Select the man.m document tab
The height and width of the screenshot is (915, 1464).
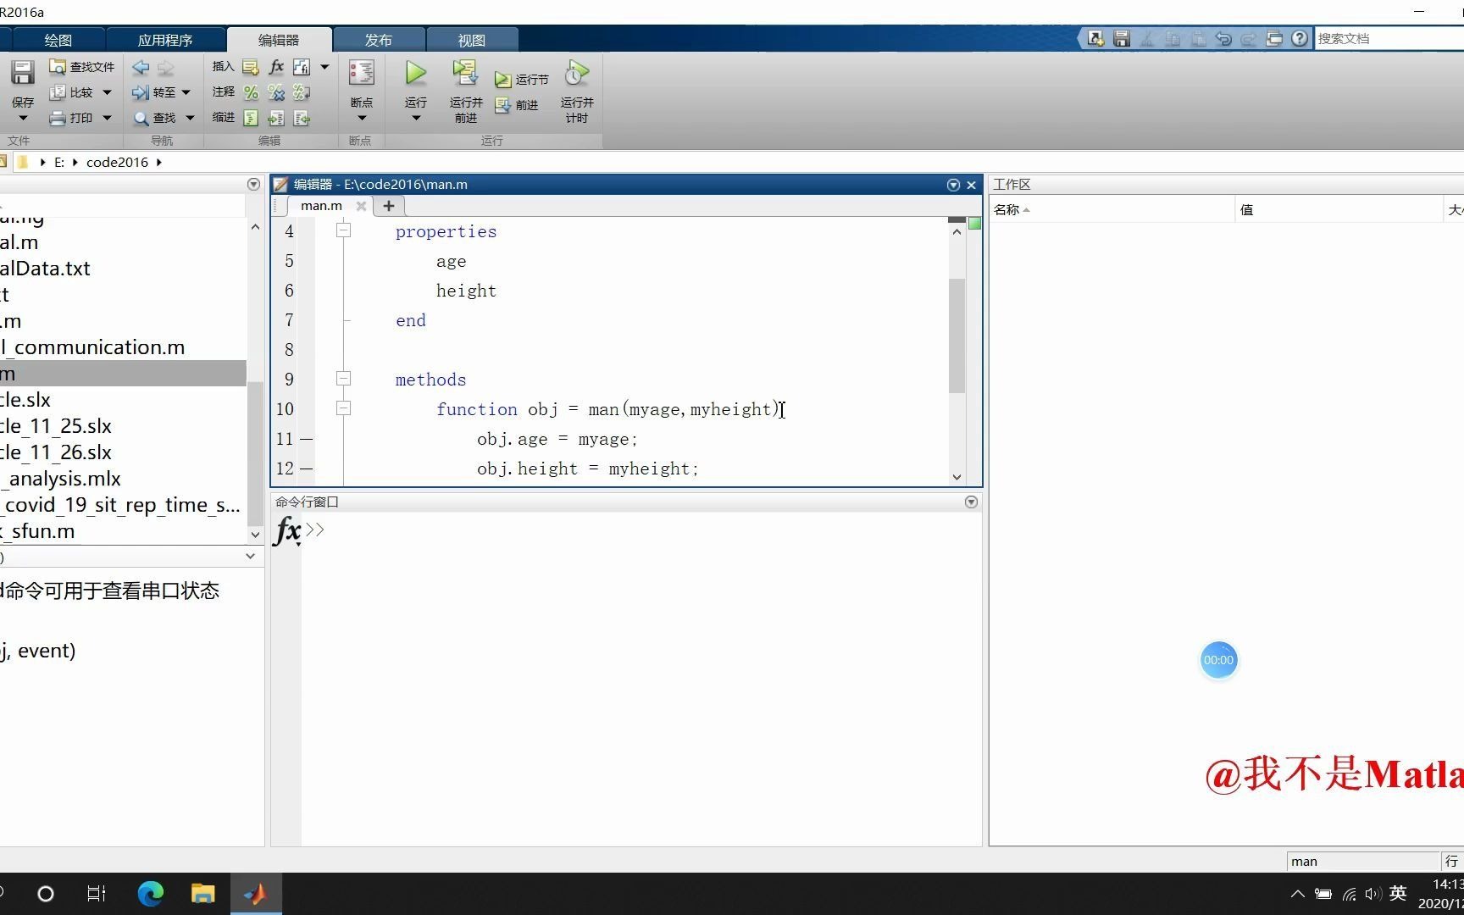click(321, 206)
